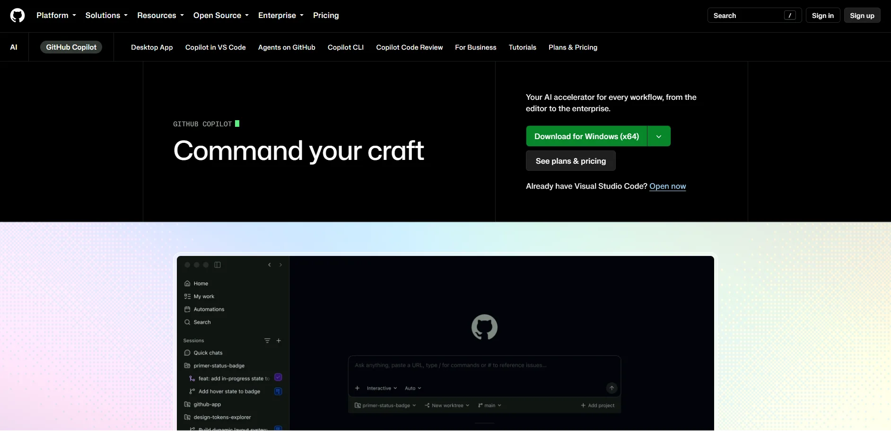Open the Solutions dropdown menu
The height and width of the screenshot is (431, 891).
tap(106, 15)
